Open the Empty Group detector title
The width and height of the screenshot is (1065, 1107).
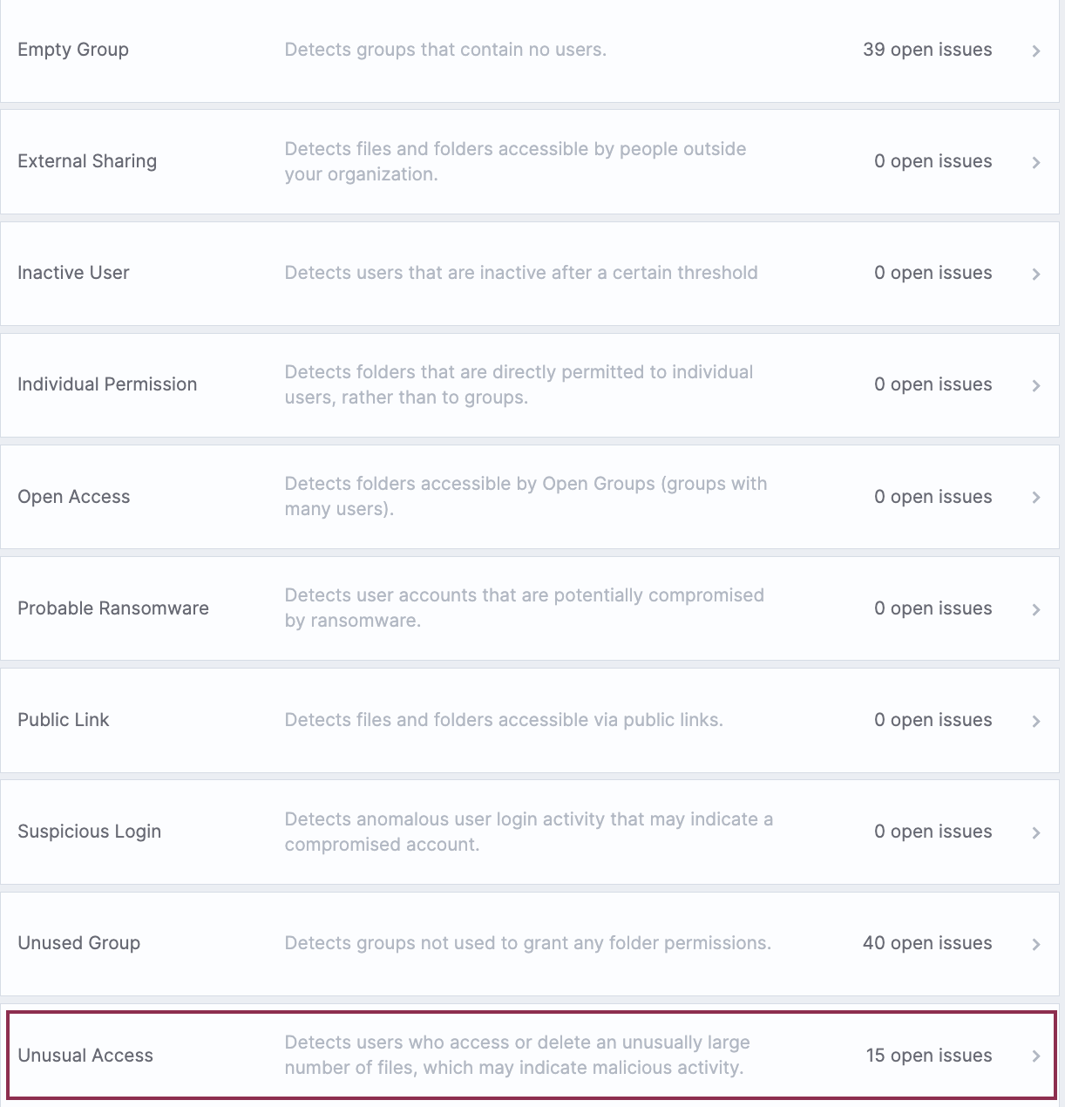tap(73, 50)
